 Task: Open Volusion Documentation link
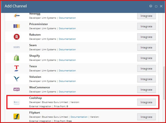[x=67, y=81]
